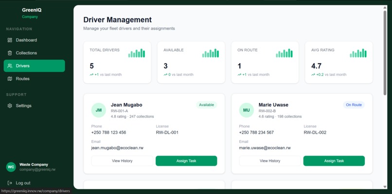Click the Routes map icon
Image resolution: width=392 pixels, height=194 pixels.
click(x=10, y=79)
